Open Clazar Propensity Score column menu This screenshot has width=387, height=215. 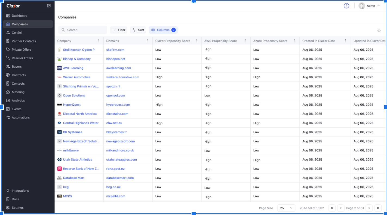tap(196, 41)
